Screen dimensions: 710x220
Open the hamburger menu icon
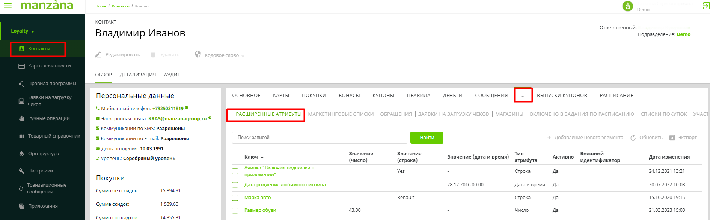[8, 6]
